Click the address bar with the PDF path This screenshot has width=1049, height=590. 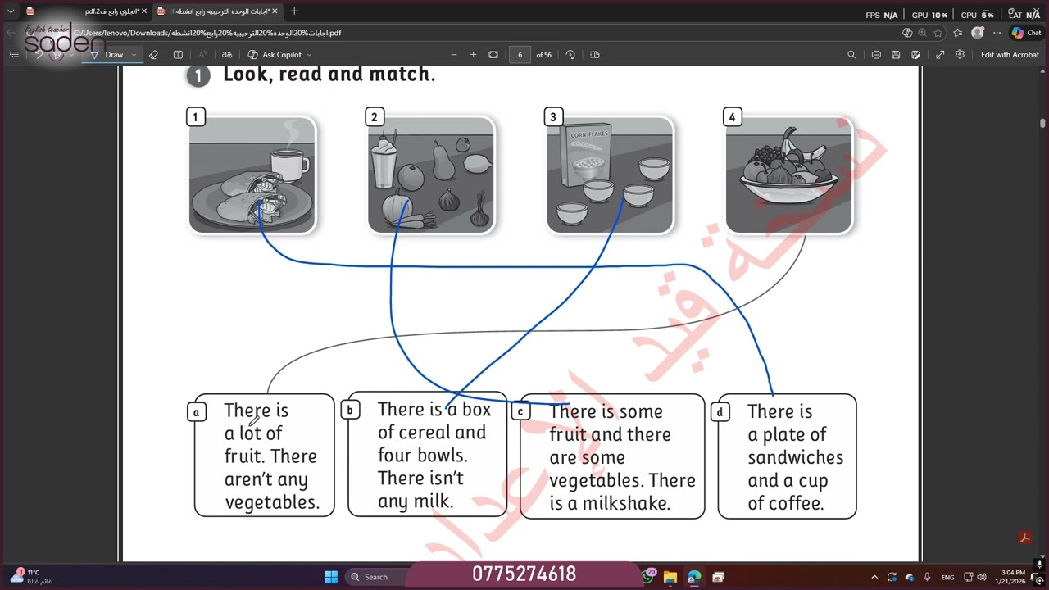(x=492, y=33)
